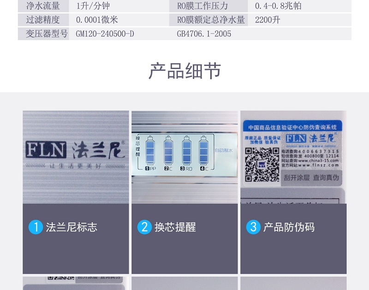Click the 自动制水 indicator on the display
369x290 pixels.
[x=224, y=150]
